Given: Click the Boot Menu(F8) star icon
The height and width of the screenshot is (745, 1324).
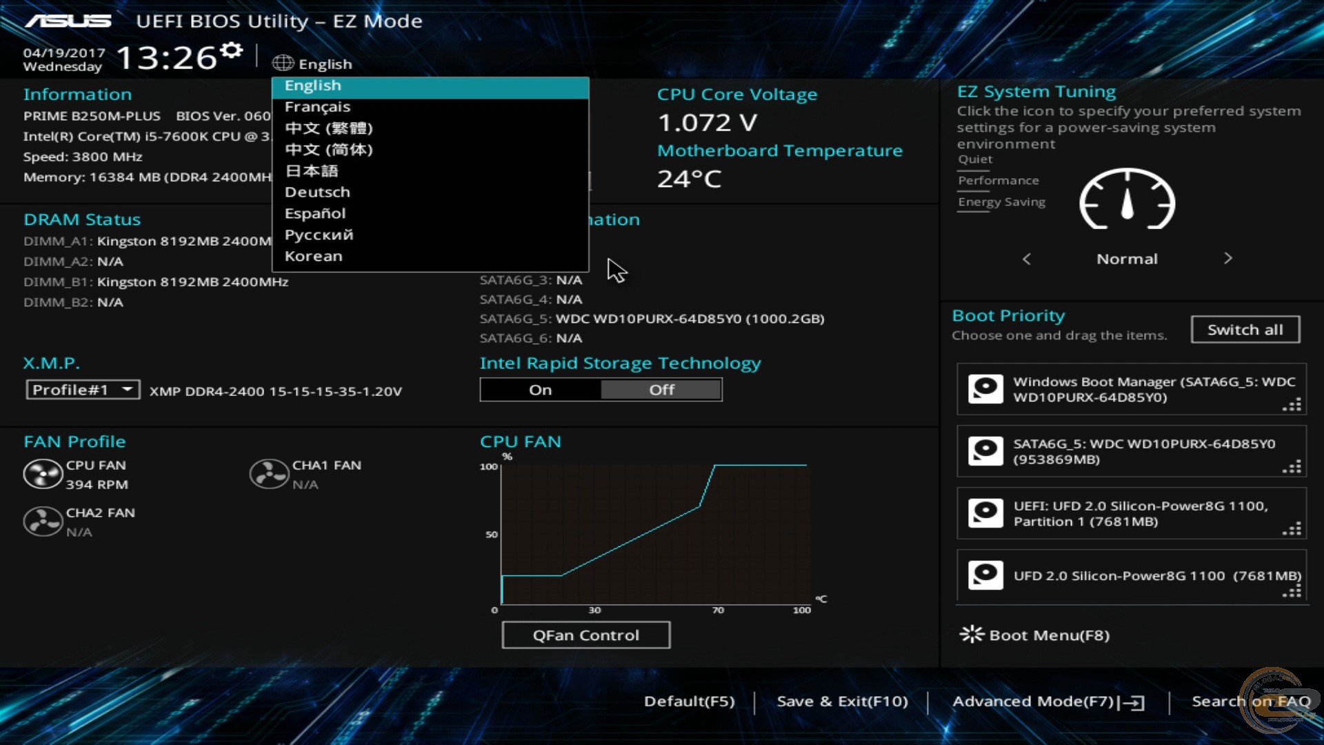Looking at the screenshot, I should click(972, 635).
